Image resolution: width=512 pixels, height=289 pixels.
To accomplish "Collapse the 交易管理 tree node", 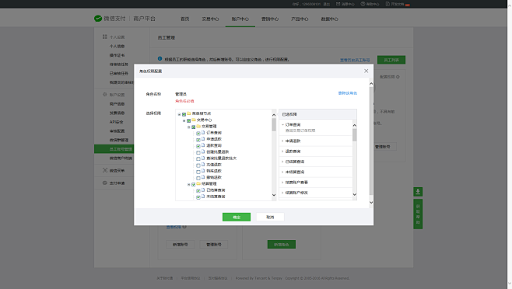I will point(189,127).
